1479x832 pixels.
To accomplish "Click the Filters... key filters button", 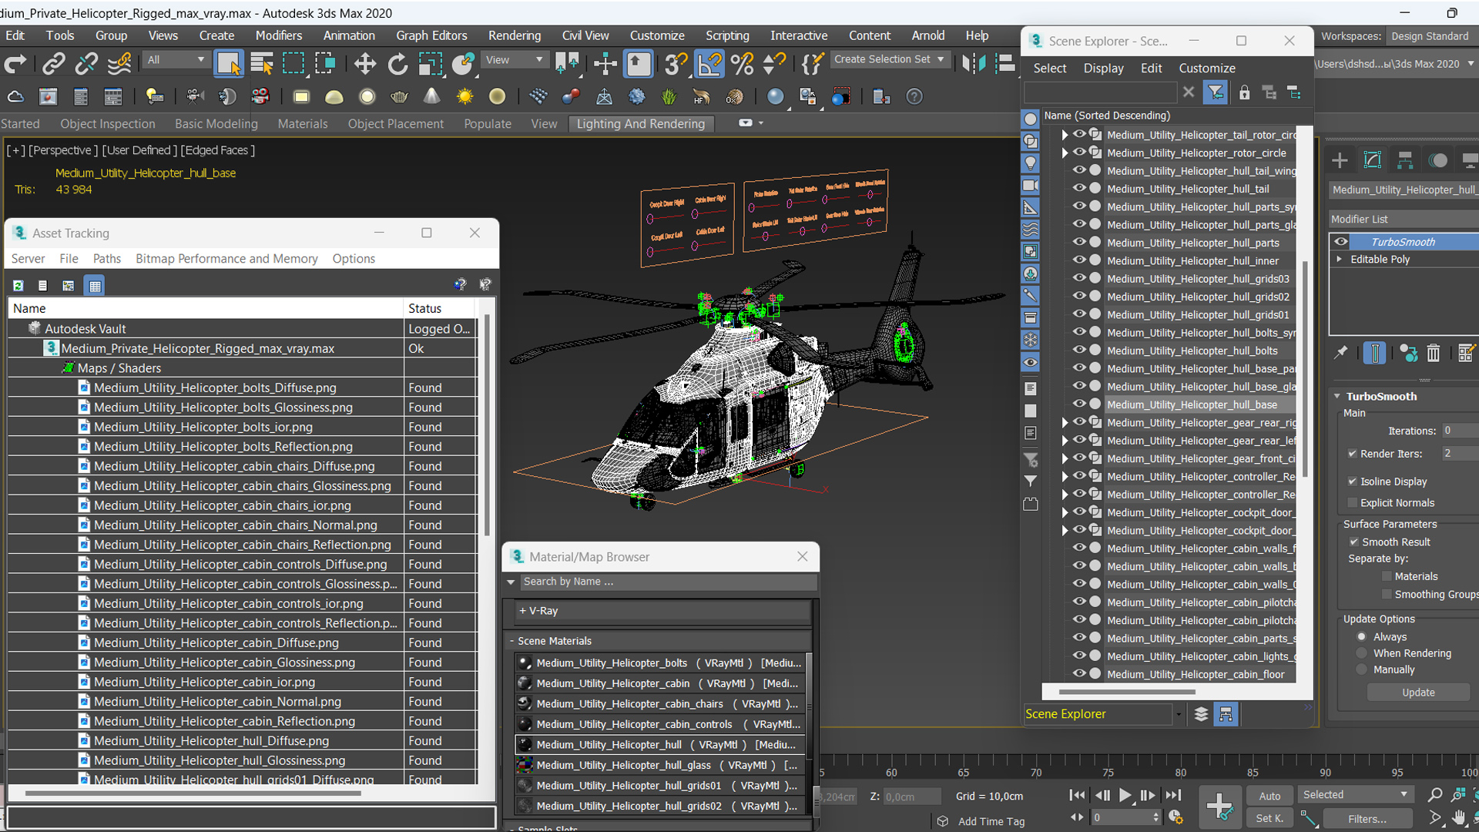I will (x=1367, y=818).
